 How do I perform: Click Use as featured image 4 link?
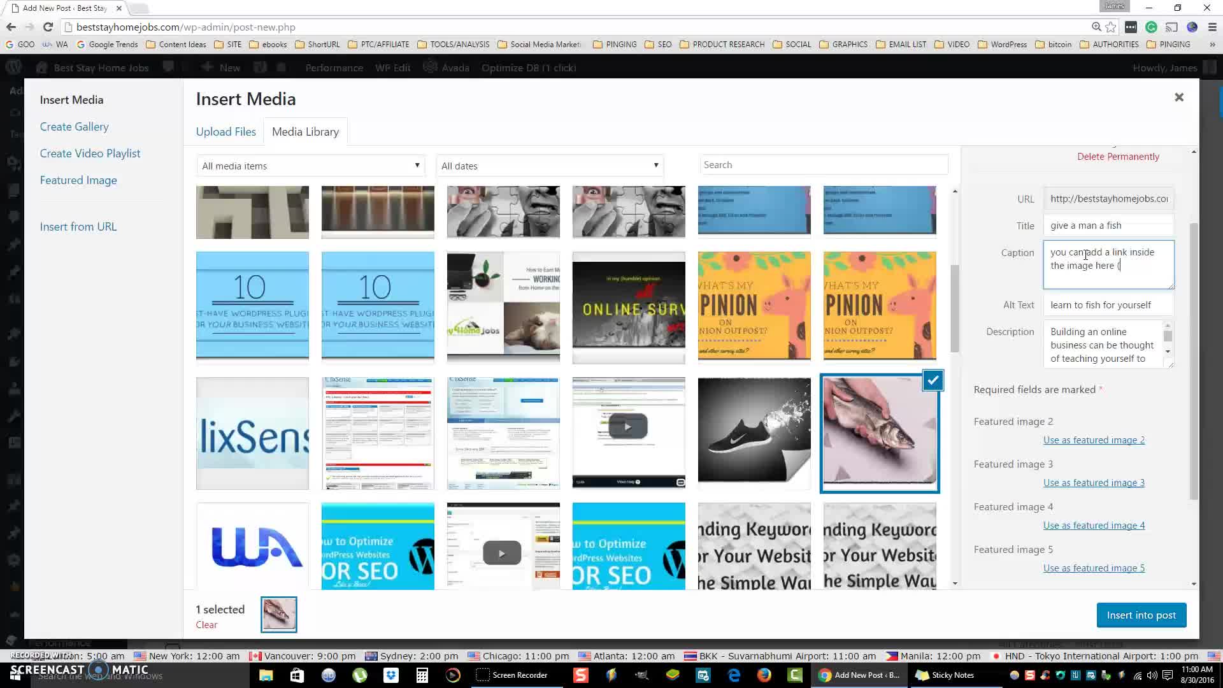1094,526
